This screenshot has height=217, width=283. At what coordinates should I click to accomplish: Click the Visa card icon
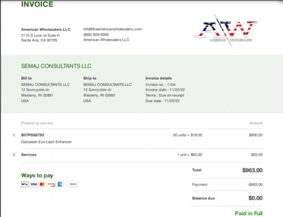tap(34, 184)
